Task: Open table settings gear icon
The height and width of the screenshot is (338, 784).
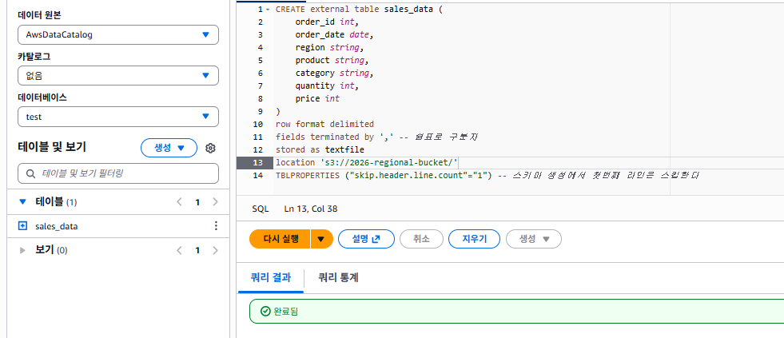Action: point(210,148)
